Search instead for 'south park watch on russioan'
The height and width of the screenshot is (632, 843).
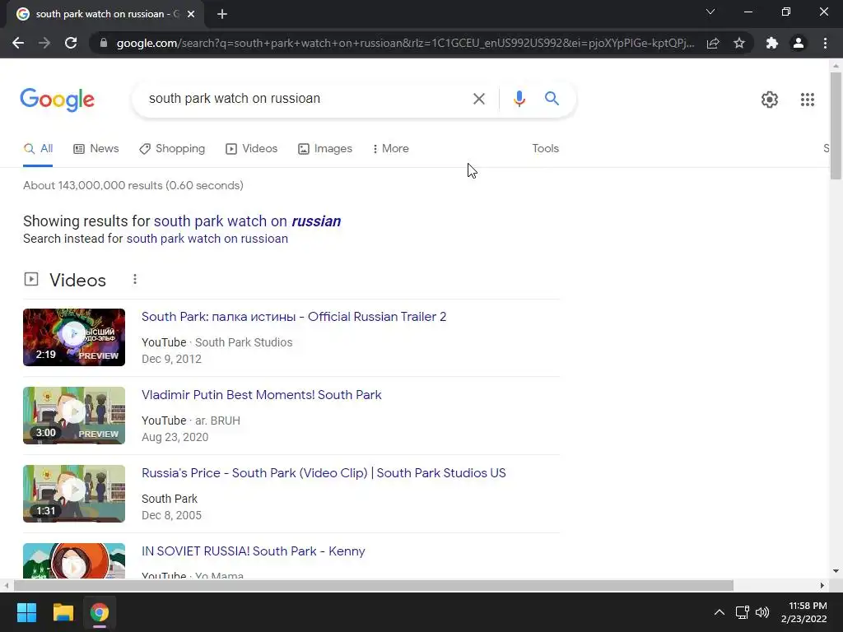click(x=207, y=239)
